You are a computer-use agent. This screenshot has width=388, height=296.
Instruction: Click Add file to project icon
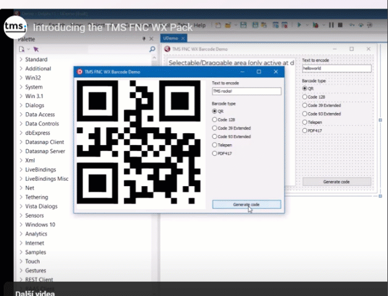(x=276, y=25)
